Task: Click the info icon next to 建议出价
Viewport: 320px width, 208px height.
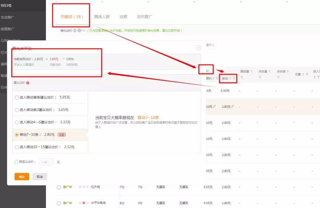Action: (x=28, y=82)
